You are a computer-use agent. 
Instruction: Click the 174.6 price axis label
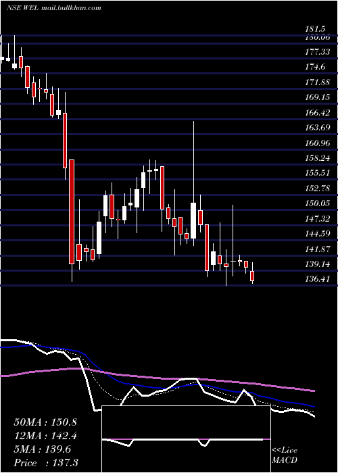(315, 67)
